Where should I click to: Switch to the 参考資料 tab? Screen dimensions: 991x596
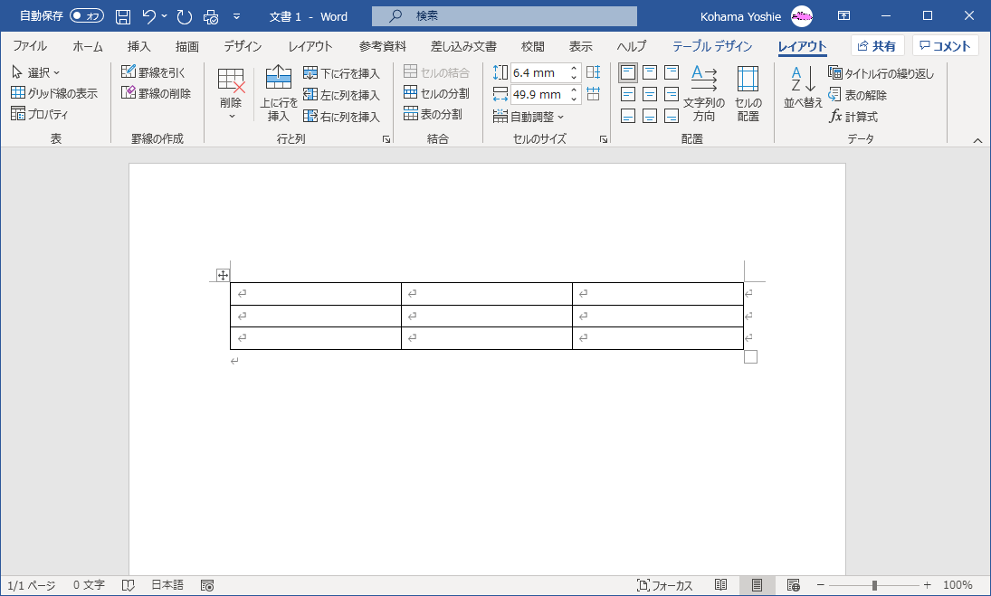pos(382,46)
